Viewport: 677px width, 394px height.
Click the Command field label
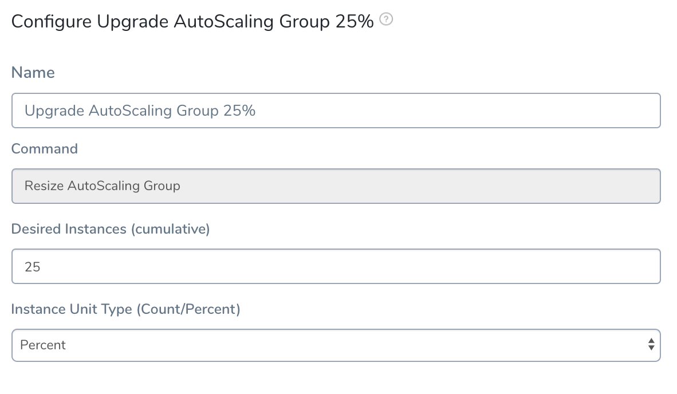point(45,149)
